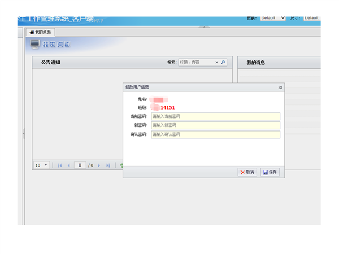The image size is (339, 254).
Task: Expand the page size 10 dropdown
Action: point(42,165)
